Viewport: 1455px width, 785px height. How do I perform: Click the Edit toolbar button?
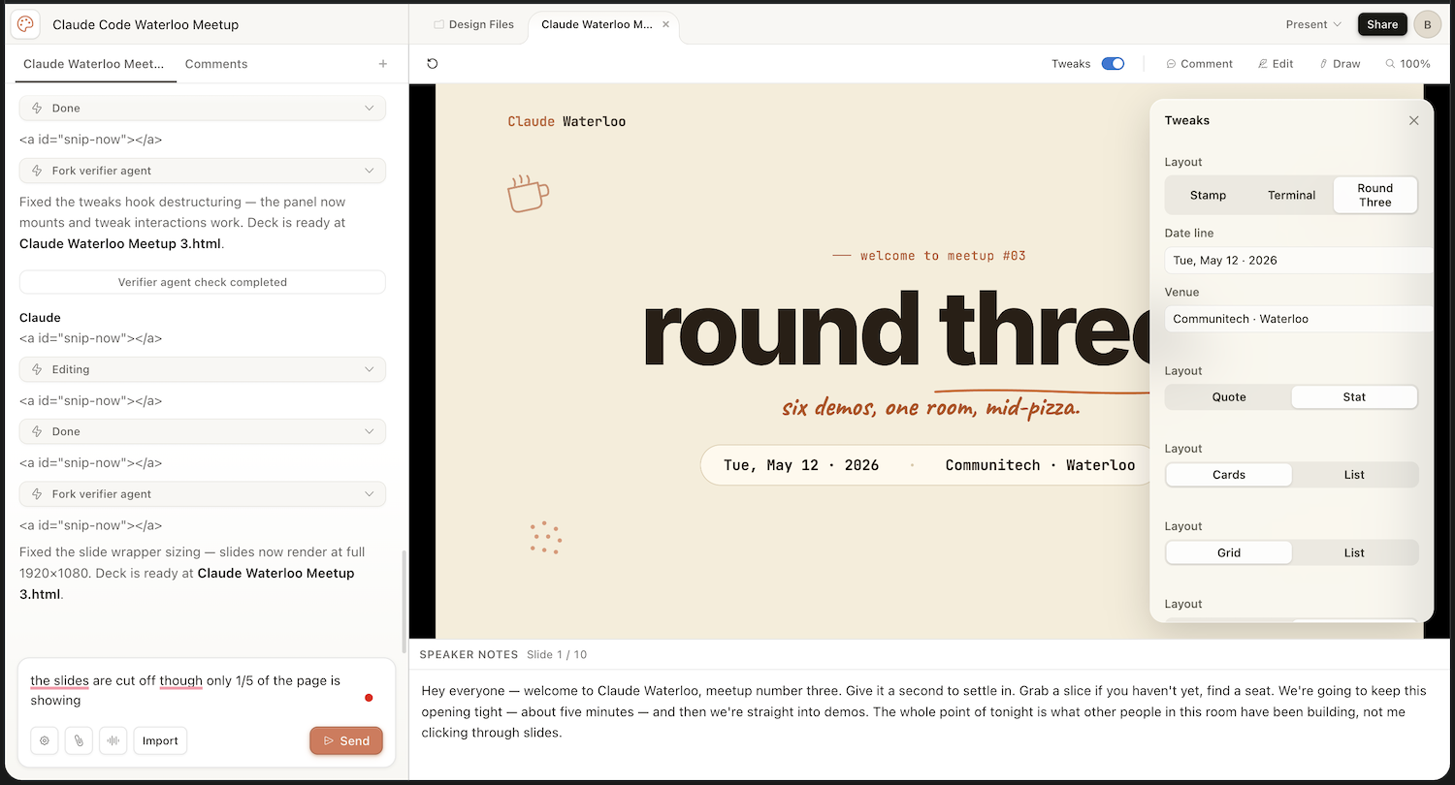click(x=1276, y=64)
